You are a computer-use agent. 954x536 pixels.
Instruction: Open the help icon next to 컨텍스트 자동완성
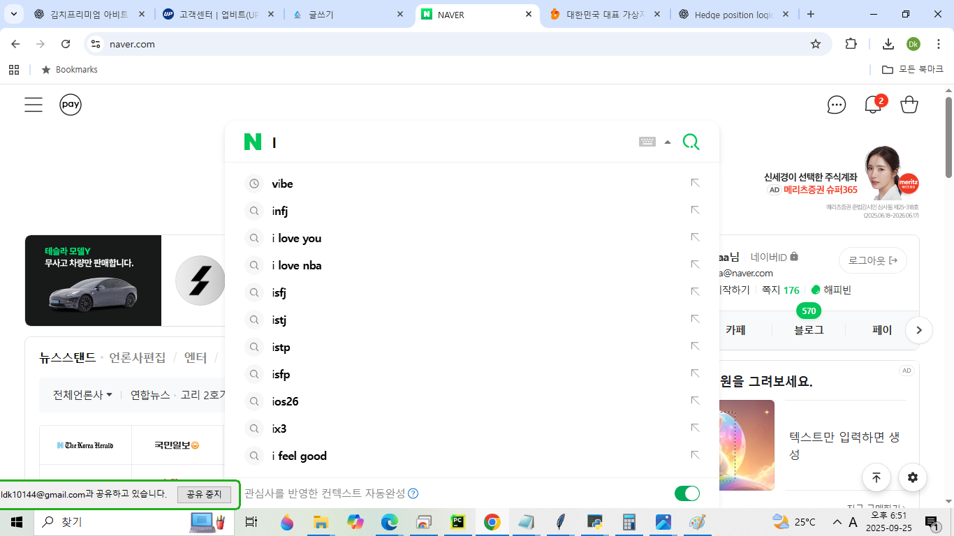tap(413, 493)
